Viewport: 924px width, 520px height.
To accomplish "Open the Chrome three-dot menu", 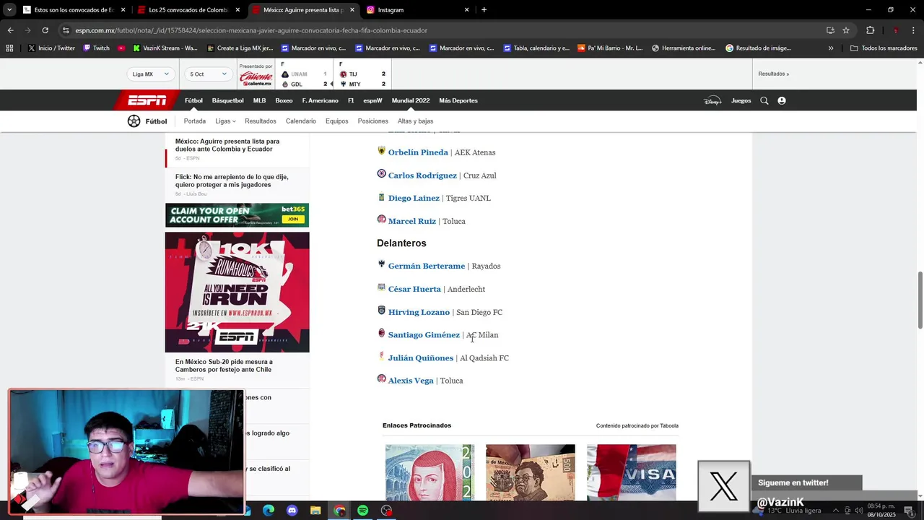I will pyautogui.click(x=914, y=30).
